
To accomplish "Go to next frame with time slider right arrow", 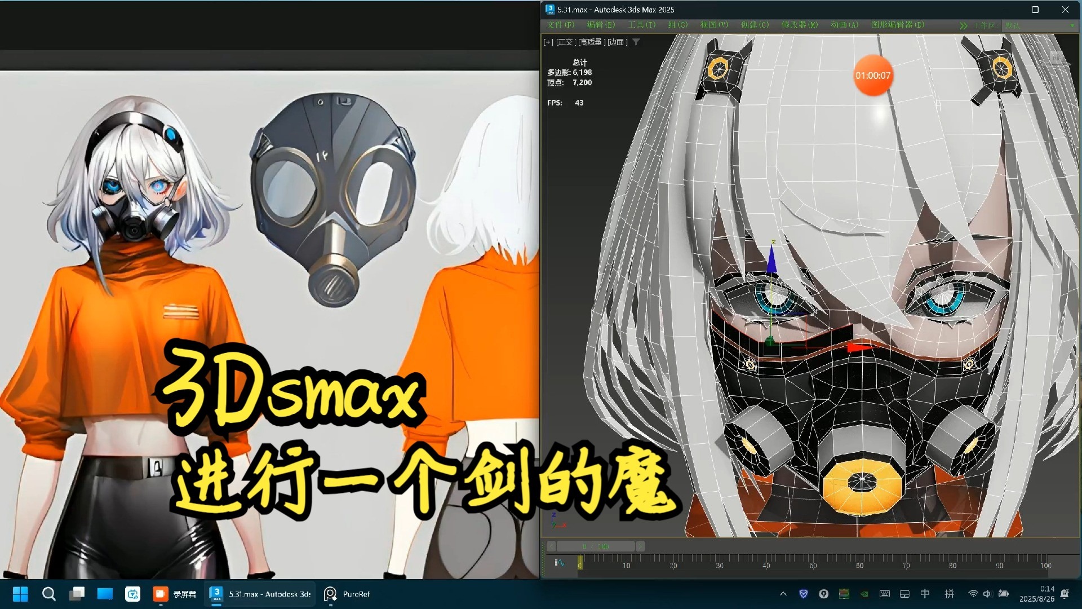I will point(640,546).
